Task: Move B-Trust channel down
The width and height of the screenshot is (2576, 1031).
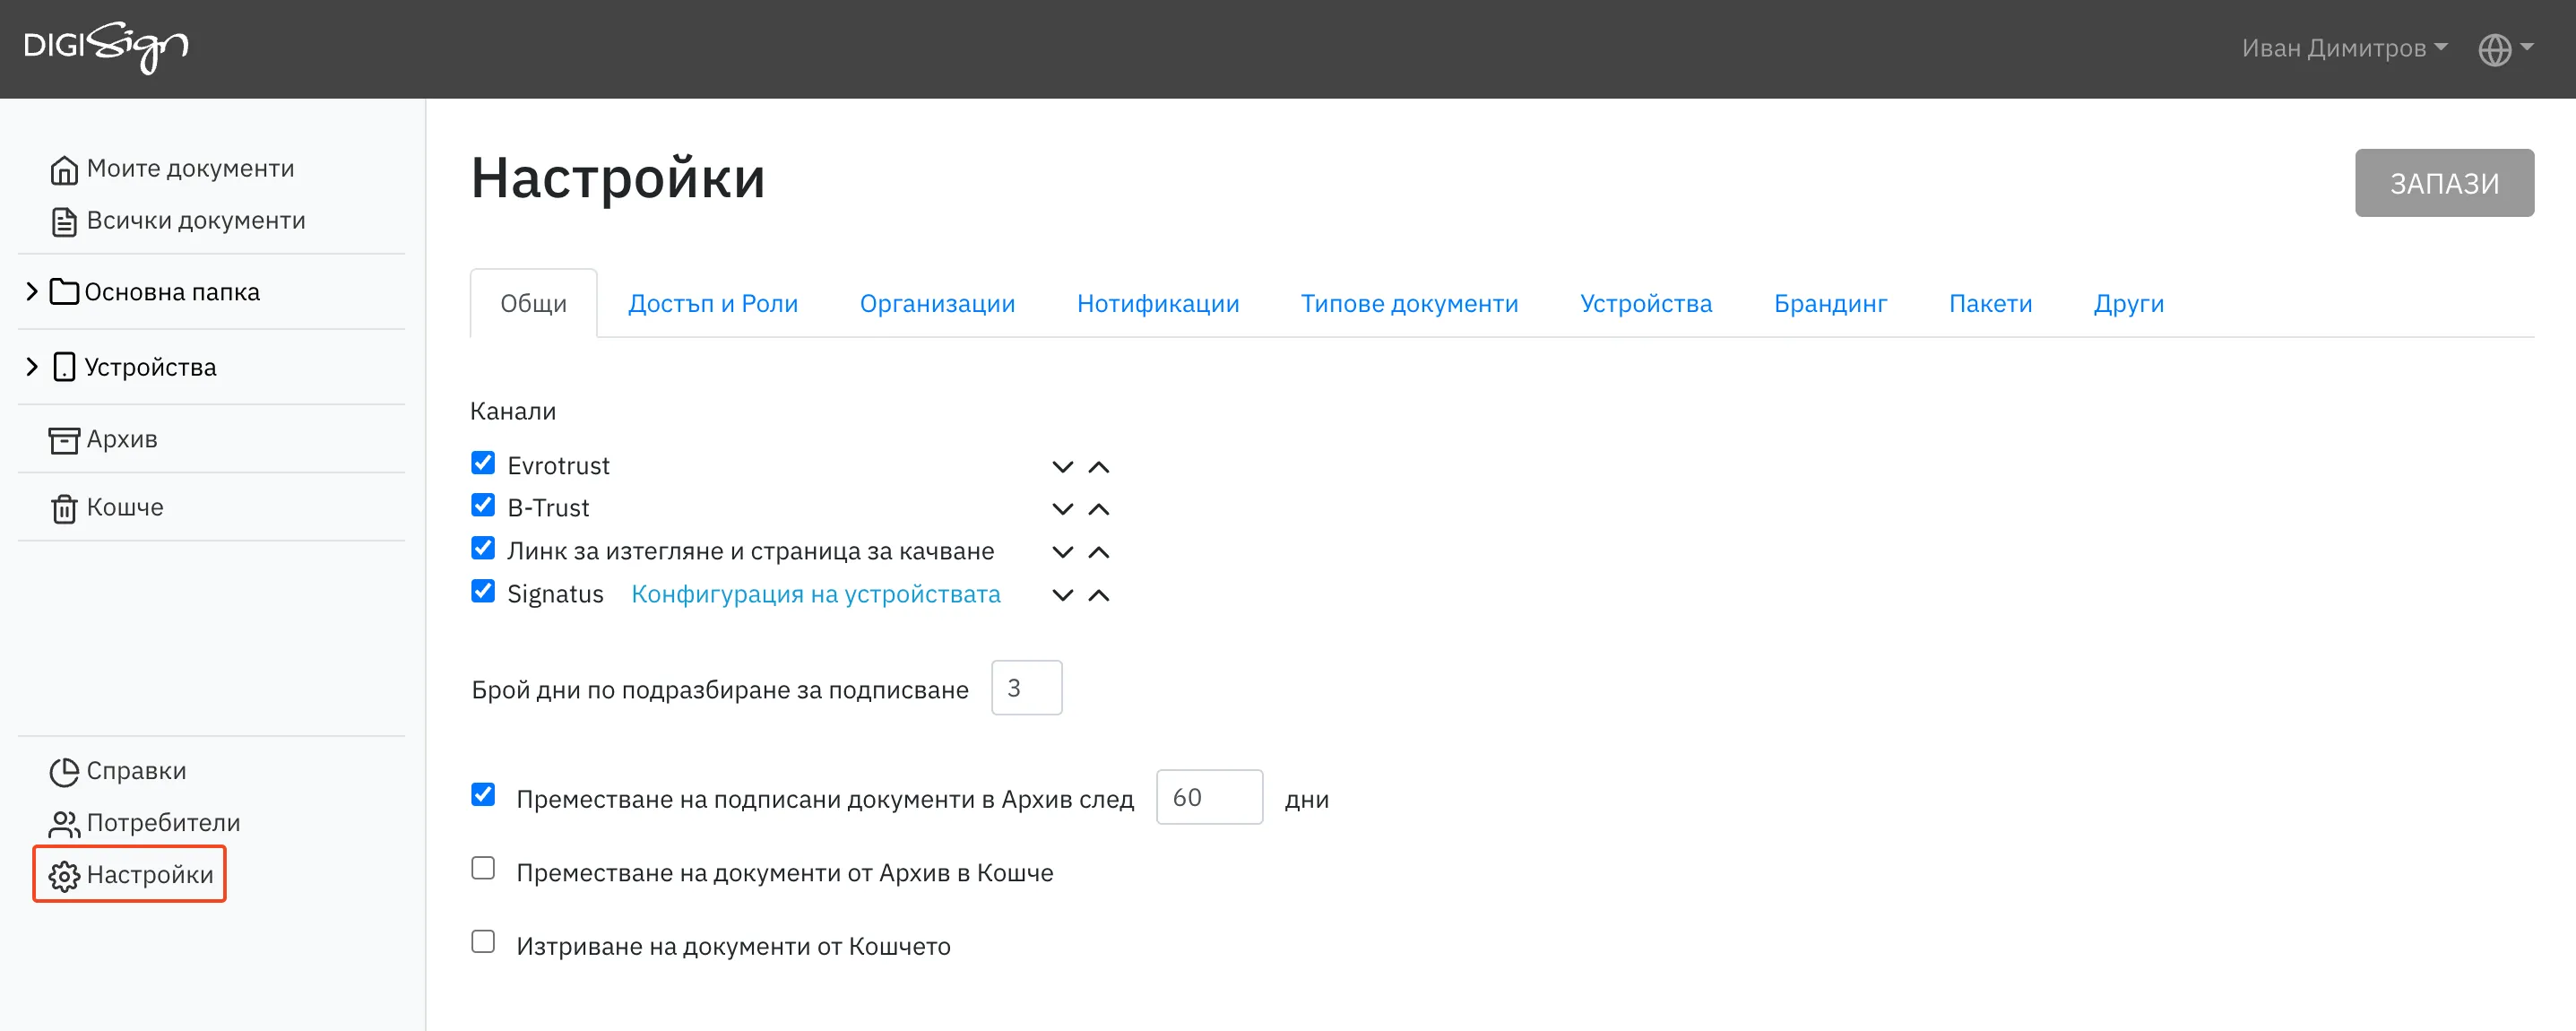Action: [1062, 509]
